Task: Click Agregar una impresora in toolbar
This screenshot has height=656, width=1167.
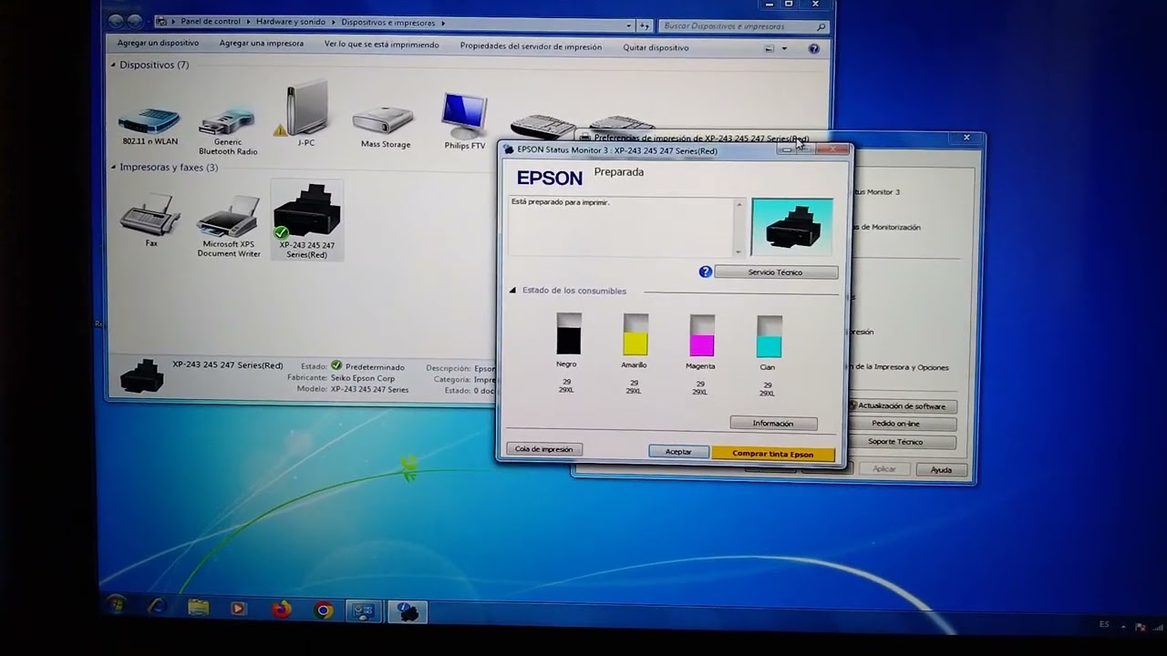Action: (261, 43)
